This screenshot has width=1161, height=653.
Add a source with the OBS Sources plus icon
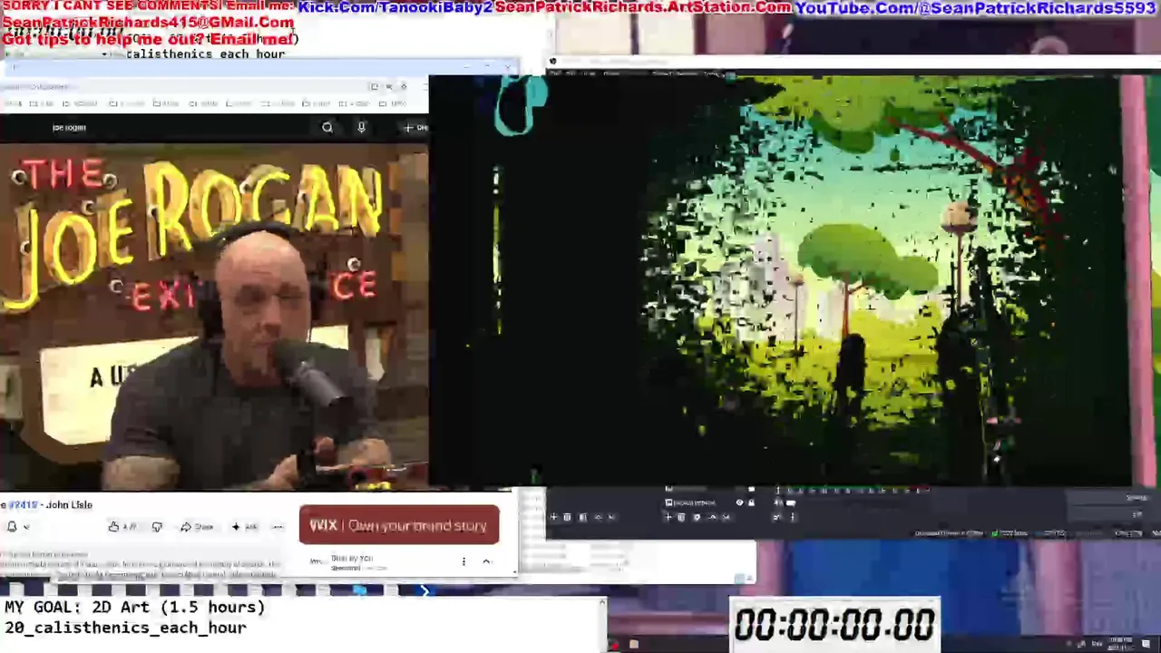coord(668,517)
